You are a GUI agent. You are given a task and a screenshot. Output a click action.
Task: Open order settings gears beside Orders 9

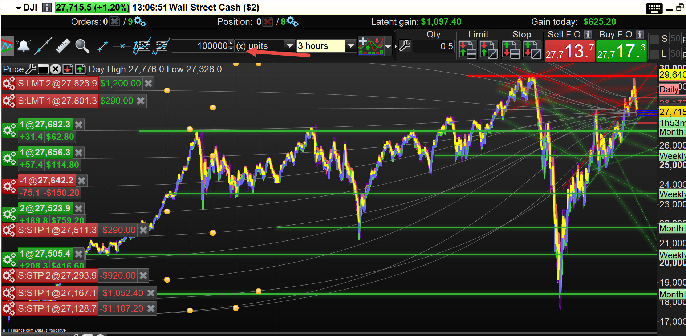pos(139,22)
